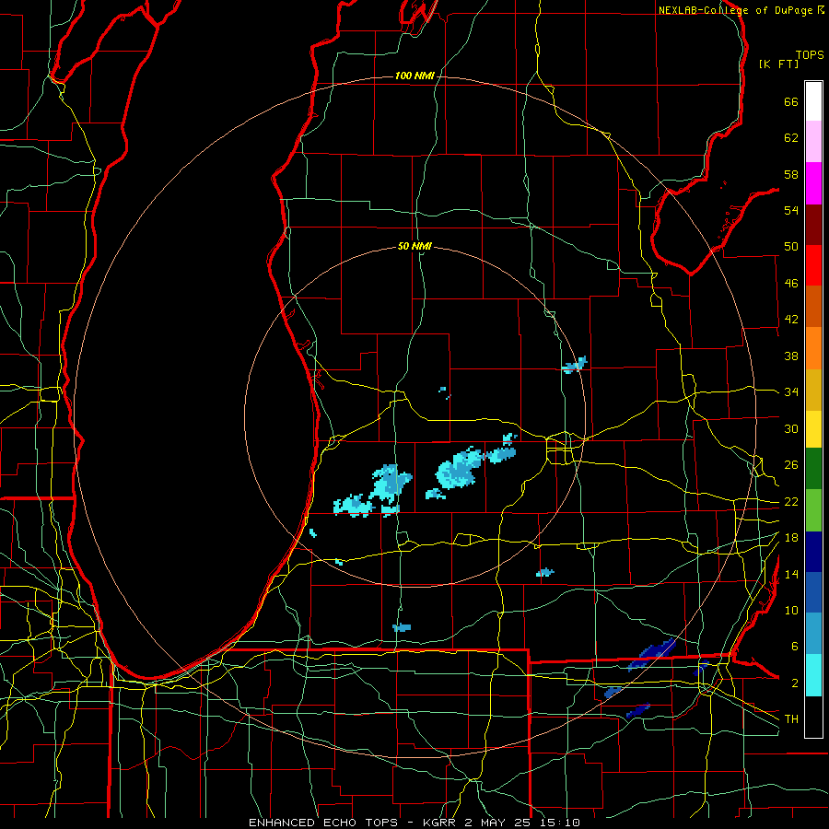
Task: Click the legend value 14
Action: tap(791, 574)
